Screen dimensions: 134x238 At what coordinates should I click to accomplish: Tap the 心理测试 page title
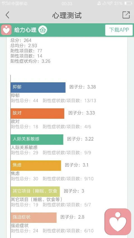point(67,15)
